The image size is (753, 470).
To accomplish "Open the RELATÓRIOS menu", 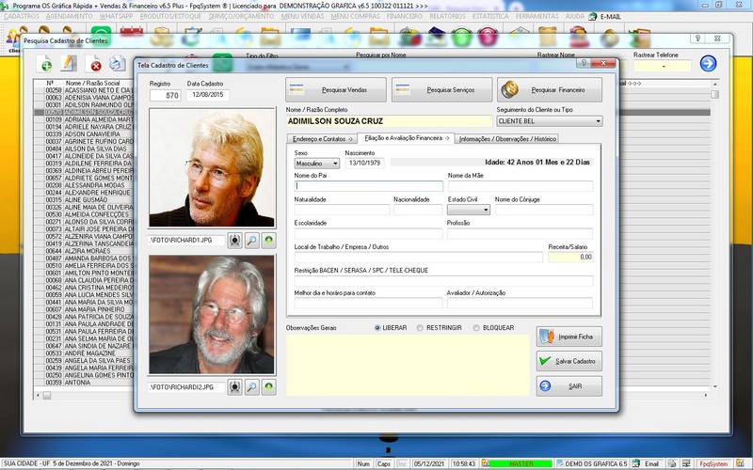I will point(447,16).
